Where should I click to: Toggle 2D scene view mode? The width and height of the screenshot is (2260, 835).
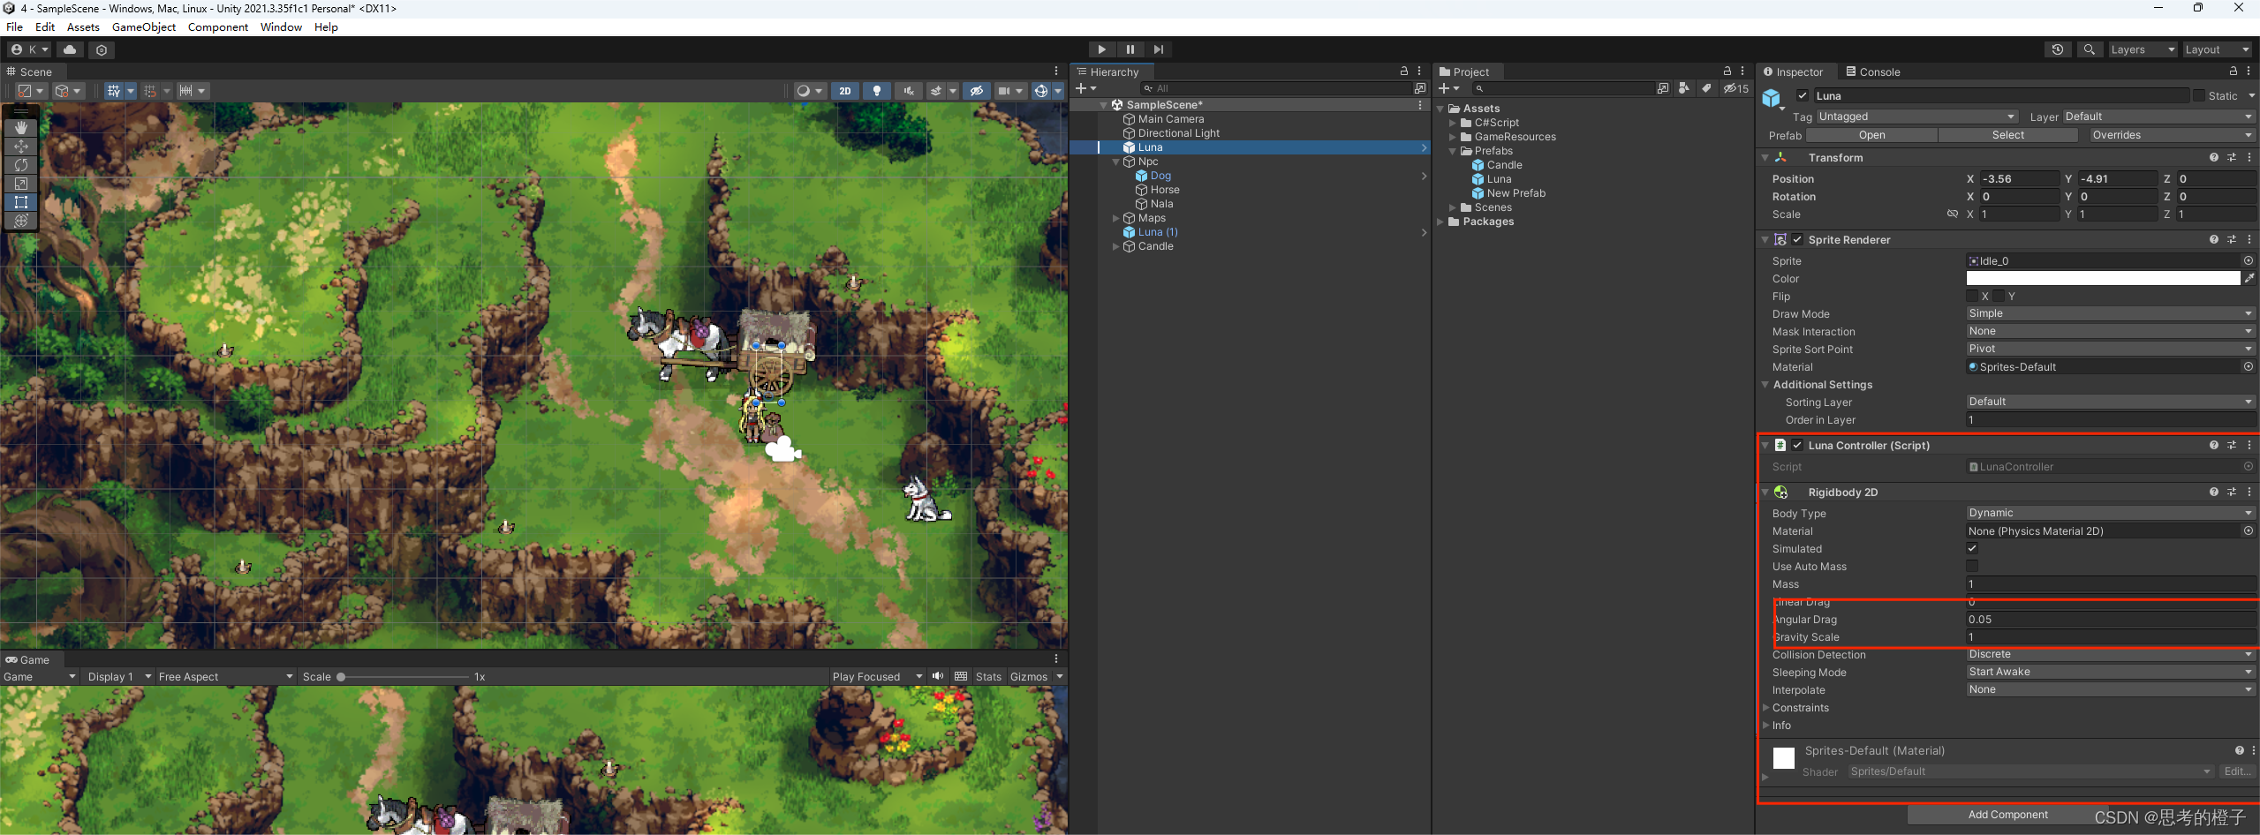[844, 91]
